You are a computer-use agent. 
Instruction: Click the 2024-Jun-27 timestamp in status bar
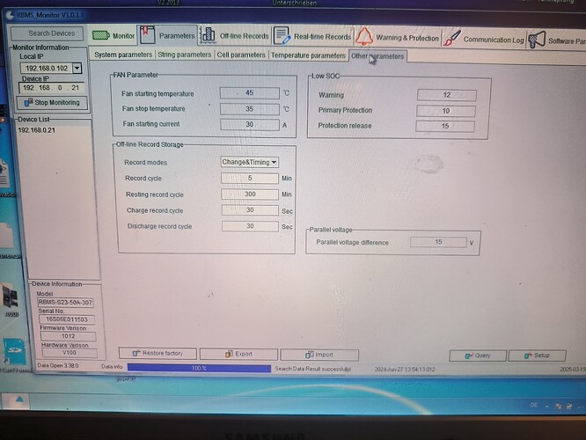pos(405,370)
